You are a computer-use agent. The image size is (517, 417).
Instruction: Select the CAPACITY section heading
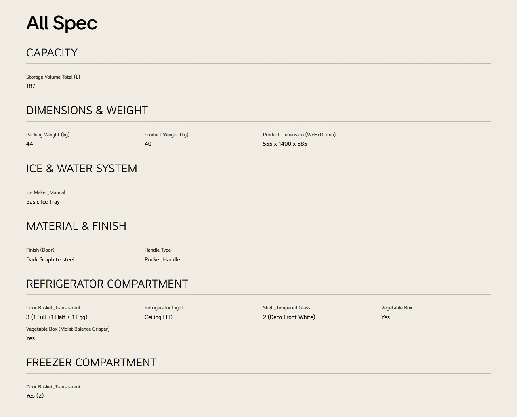[x=52, y=53]
